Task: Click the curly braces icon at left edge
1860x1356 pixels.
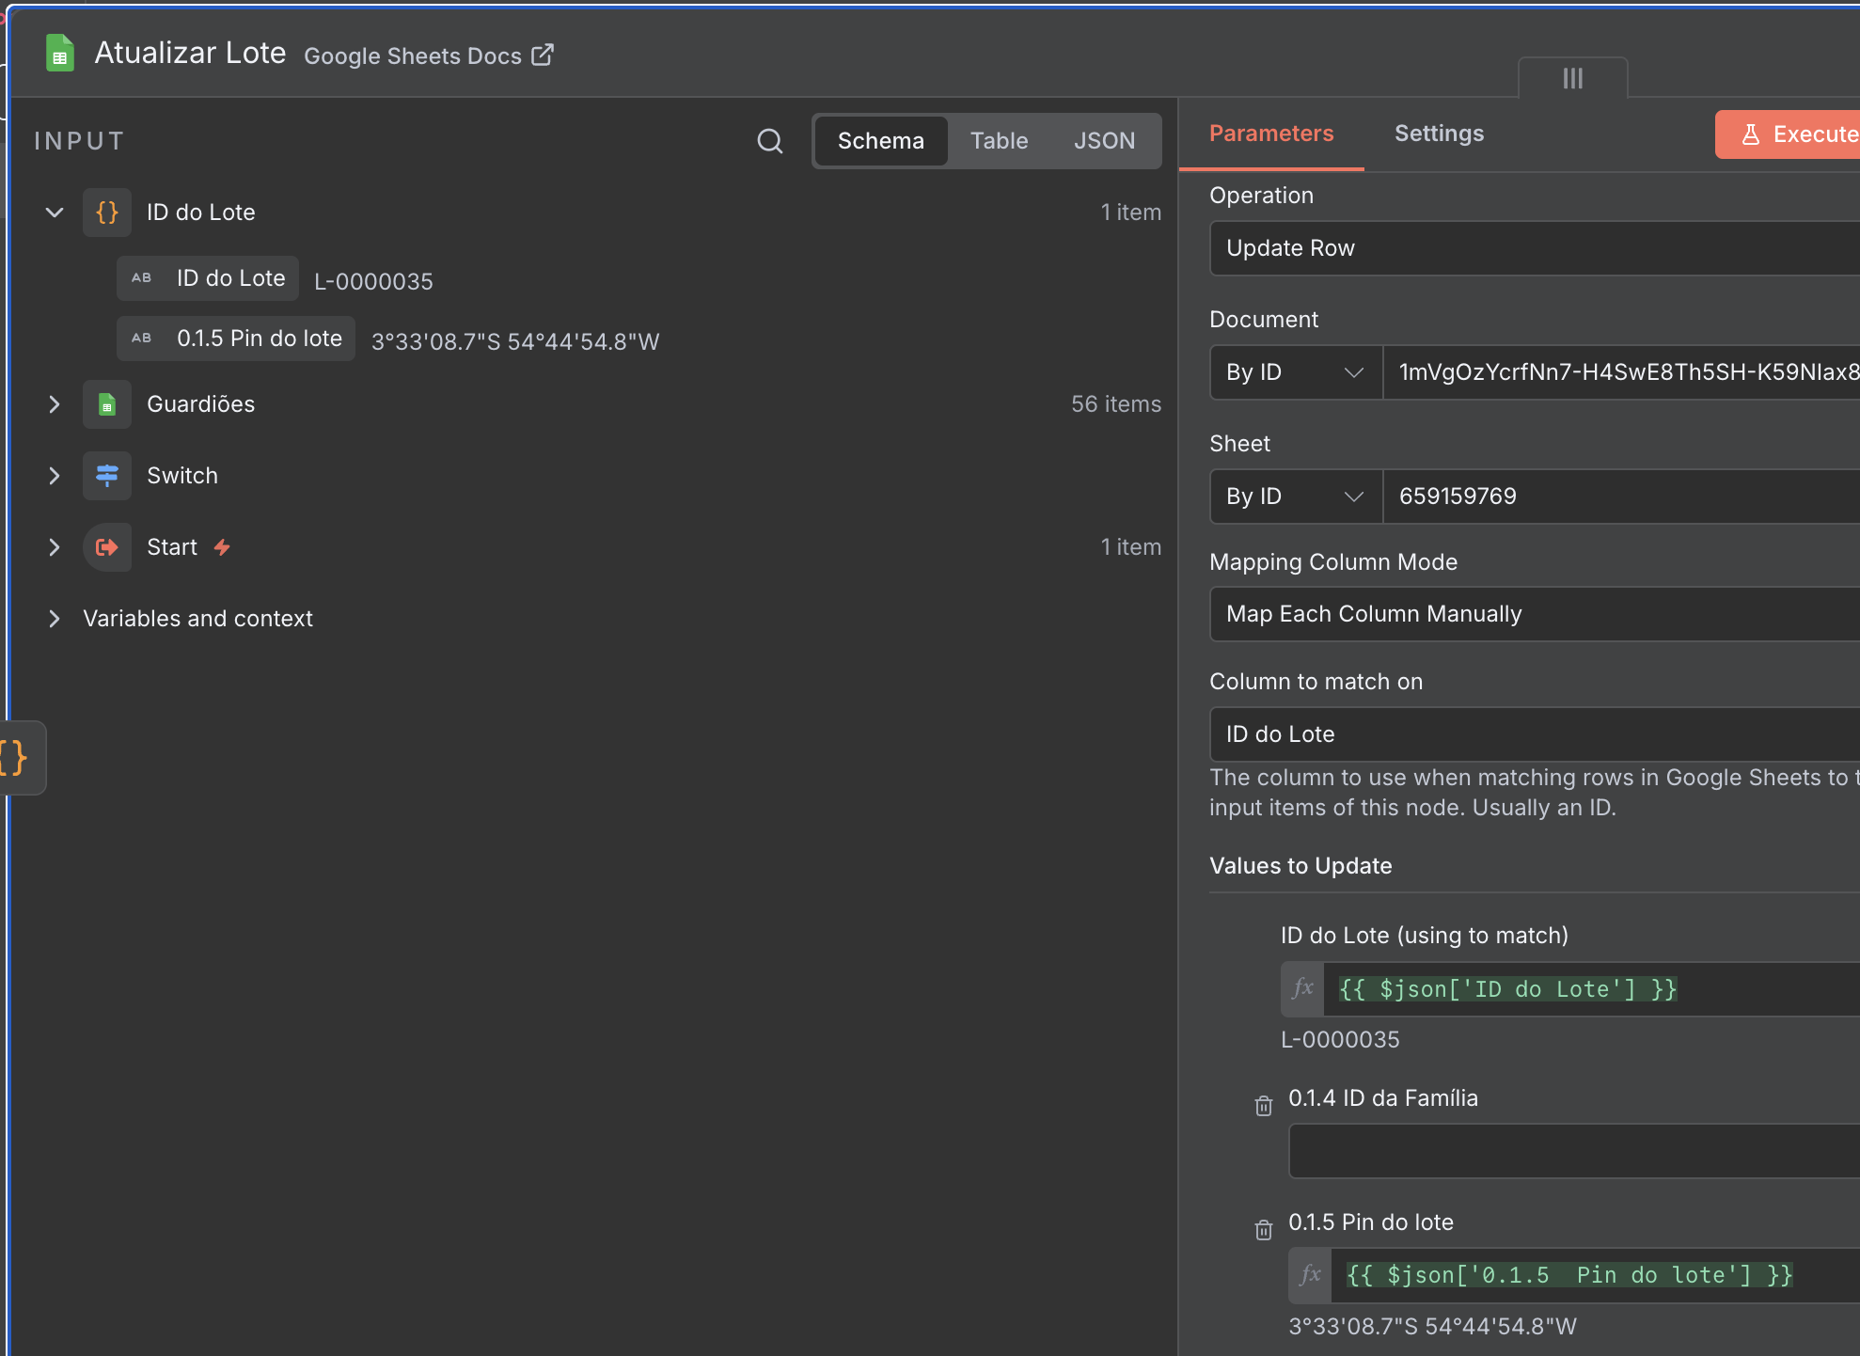Action: 15,758
